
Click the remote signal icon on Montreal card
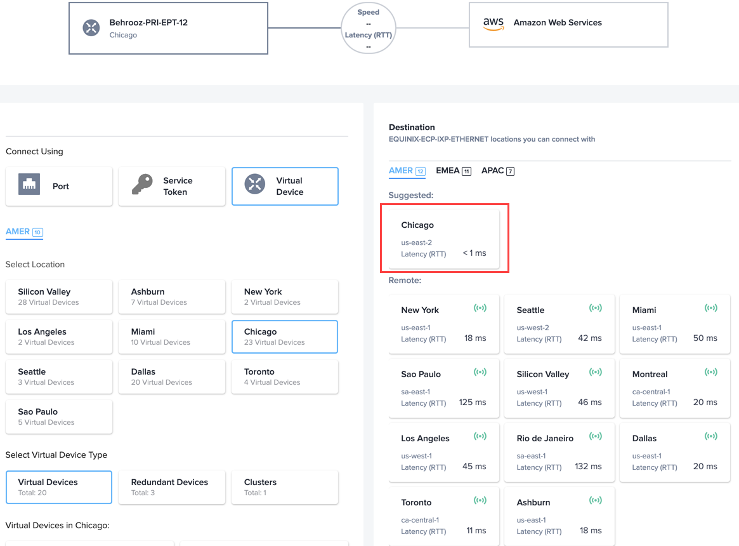[710, 372]
